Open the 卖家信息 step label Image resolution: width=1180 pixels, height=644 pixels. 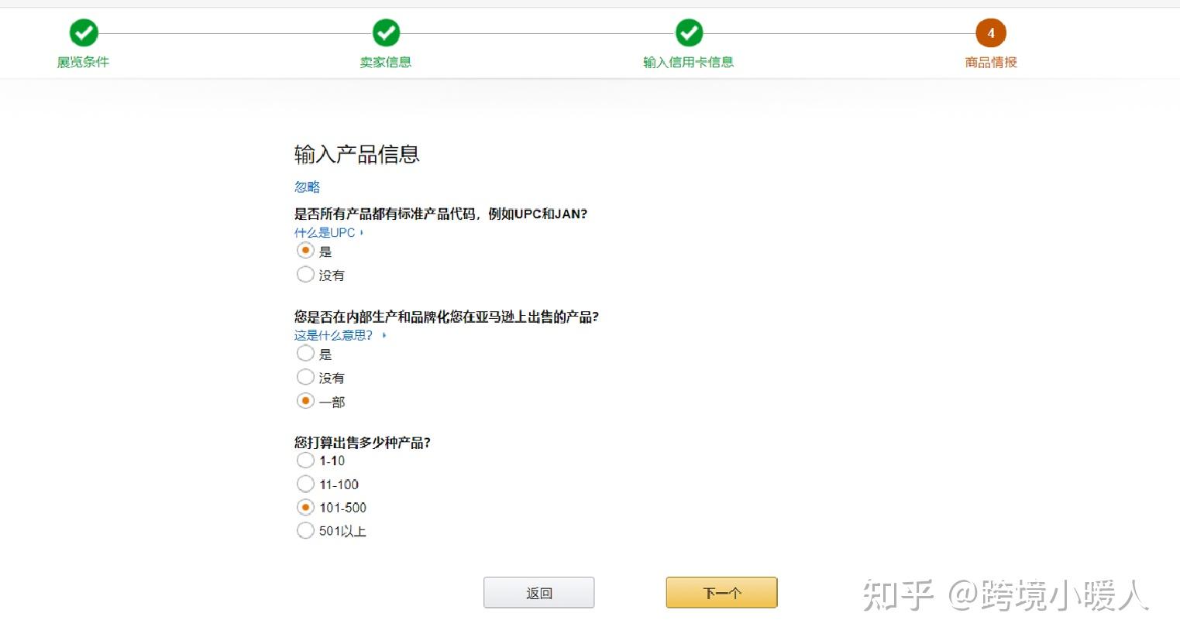386,62
